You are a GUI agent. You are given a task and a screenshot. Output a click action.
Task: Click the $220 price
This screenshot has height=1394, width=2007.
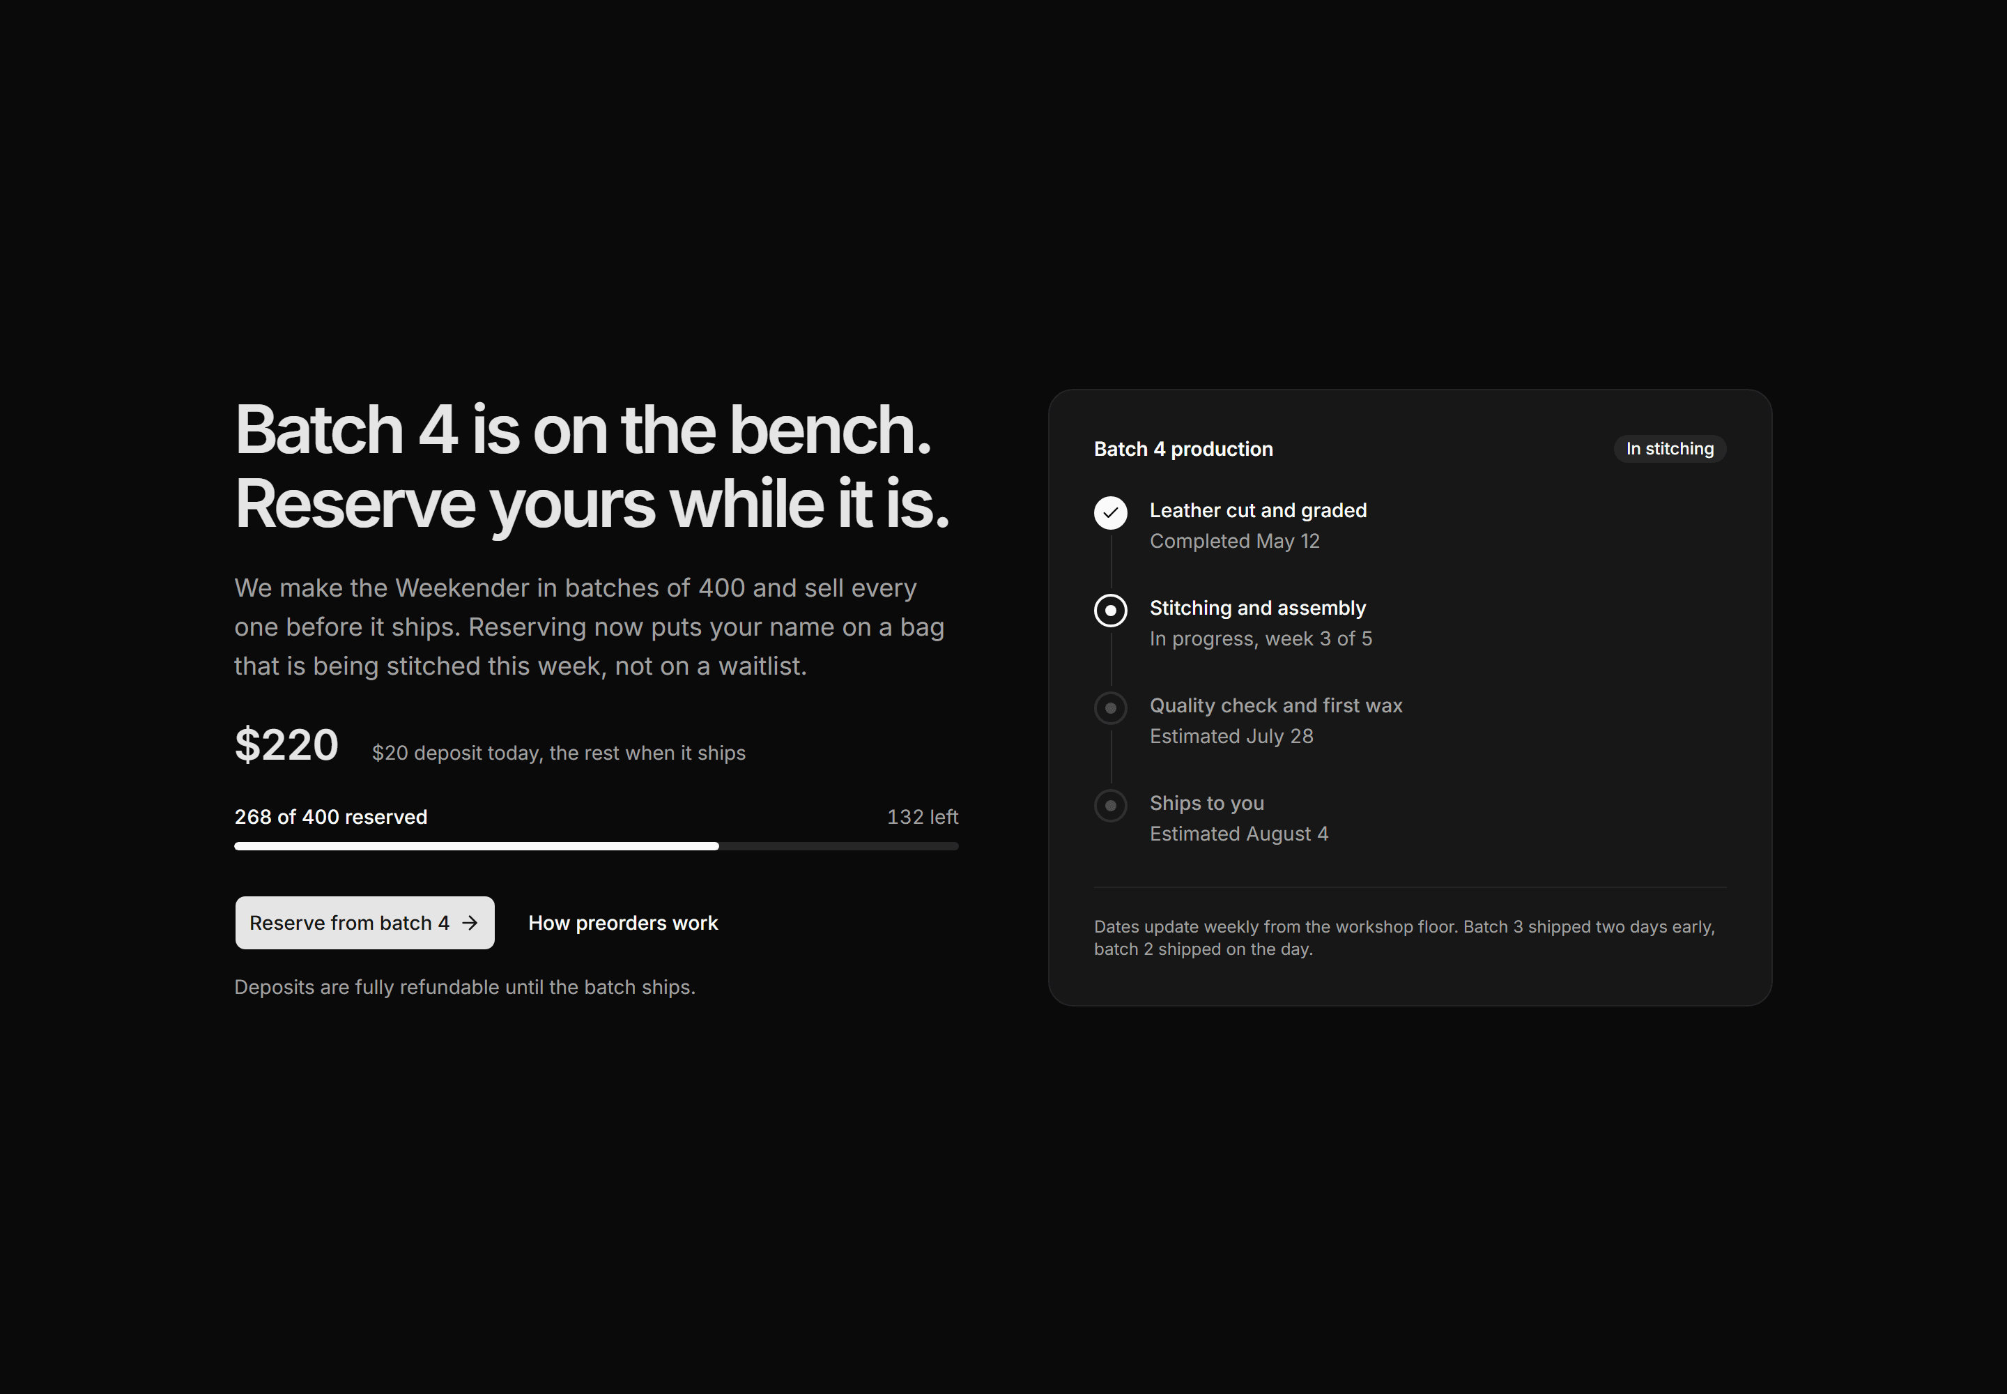click(286, 745)
